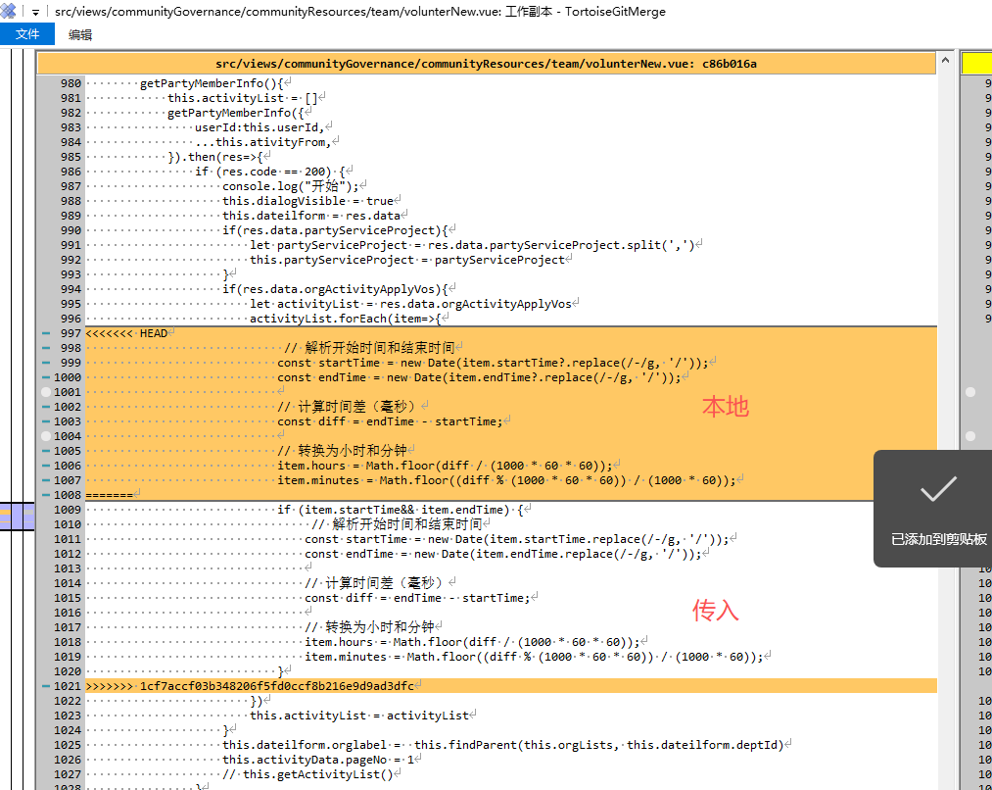
Task: Click the checkmark icon in clipboard toast
Action: (x=938, y=489)
